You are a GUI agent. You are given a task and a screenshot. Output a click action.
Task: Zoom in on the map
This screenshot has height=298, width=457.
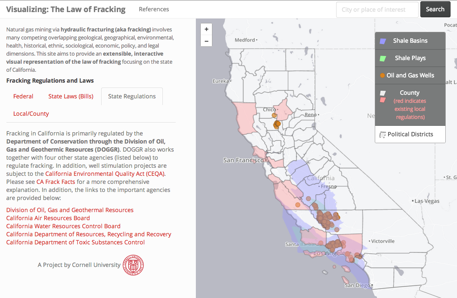(x=206, y=29)
